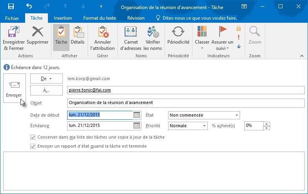Click in the Objet subject field

click(x=185, y=103)
